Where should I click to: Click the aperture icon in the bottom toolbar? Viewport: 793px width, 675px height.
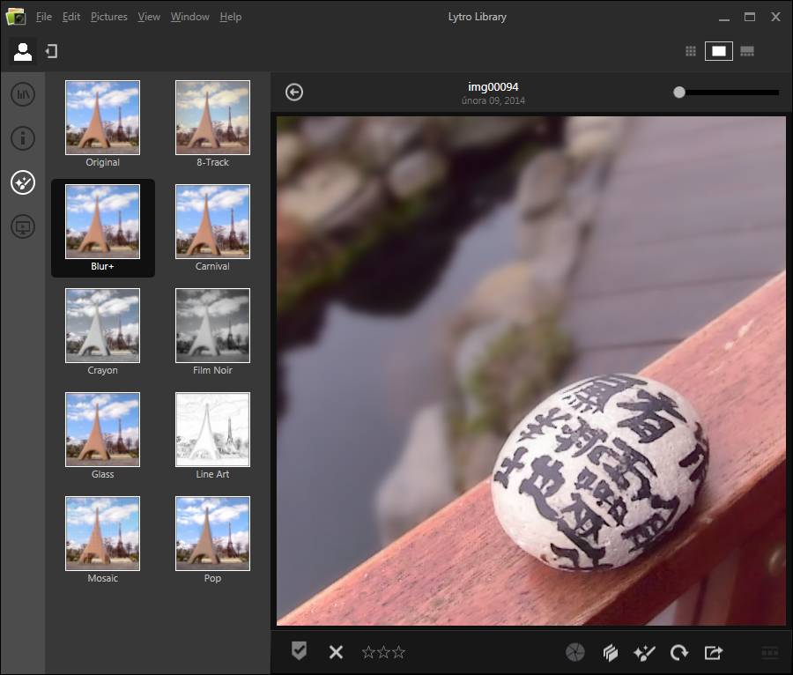click(x=574, y=652)
